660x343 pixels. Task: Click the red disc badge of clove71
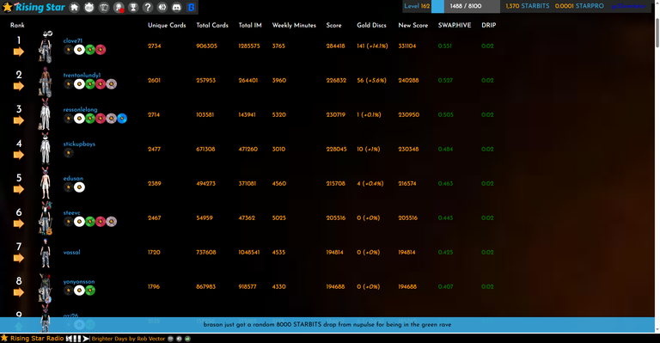[x=101, y=50]
